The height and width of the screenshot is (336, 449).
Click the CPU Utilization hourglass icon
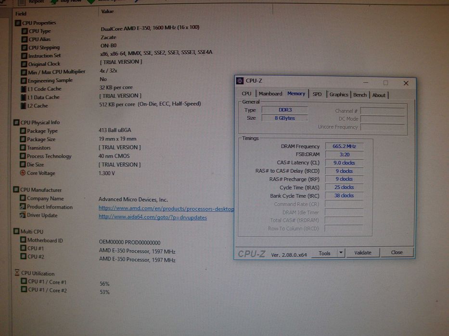[17, 273]
